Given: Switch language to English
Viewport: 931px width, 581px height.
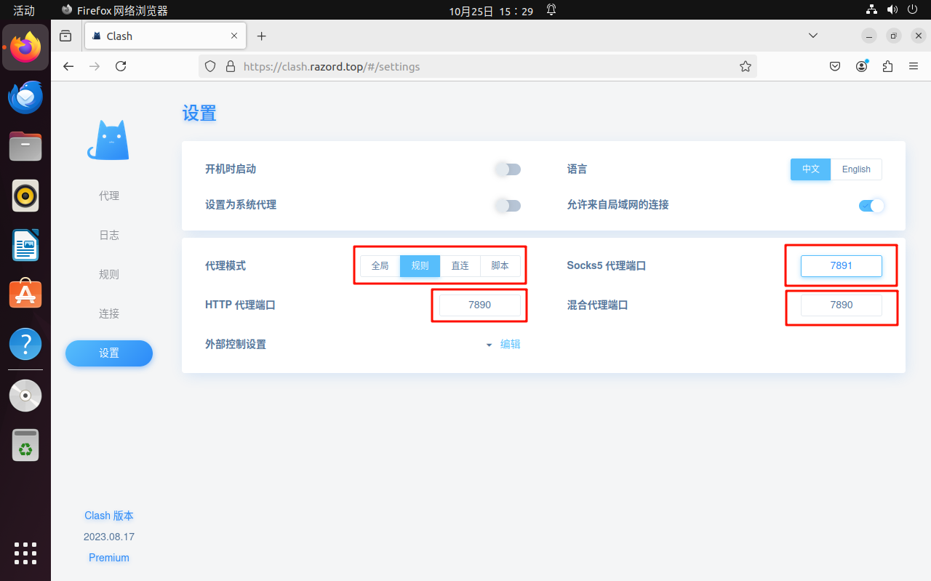Looking at the screenshot, I should (x=856, y=169).
